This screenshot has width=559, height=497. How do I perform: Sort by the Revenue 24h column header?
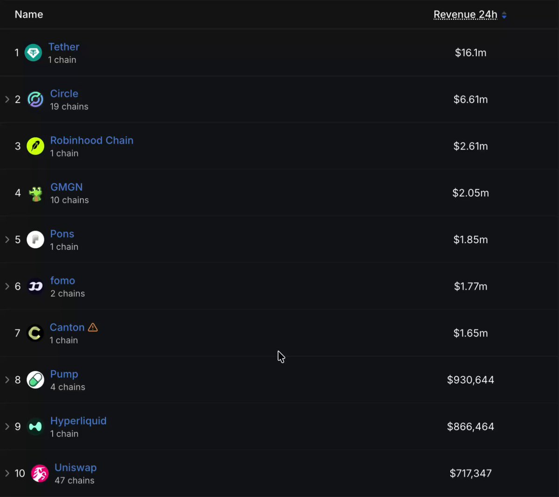coord(465,14)
